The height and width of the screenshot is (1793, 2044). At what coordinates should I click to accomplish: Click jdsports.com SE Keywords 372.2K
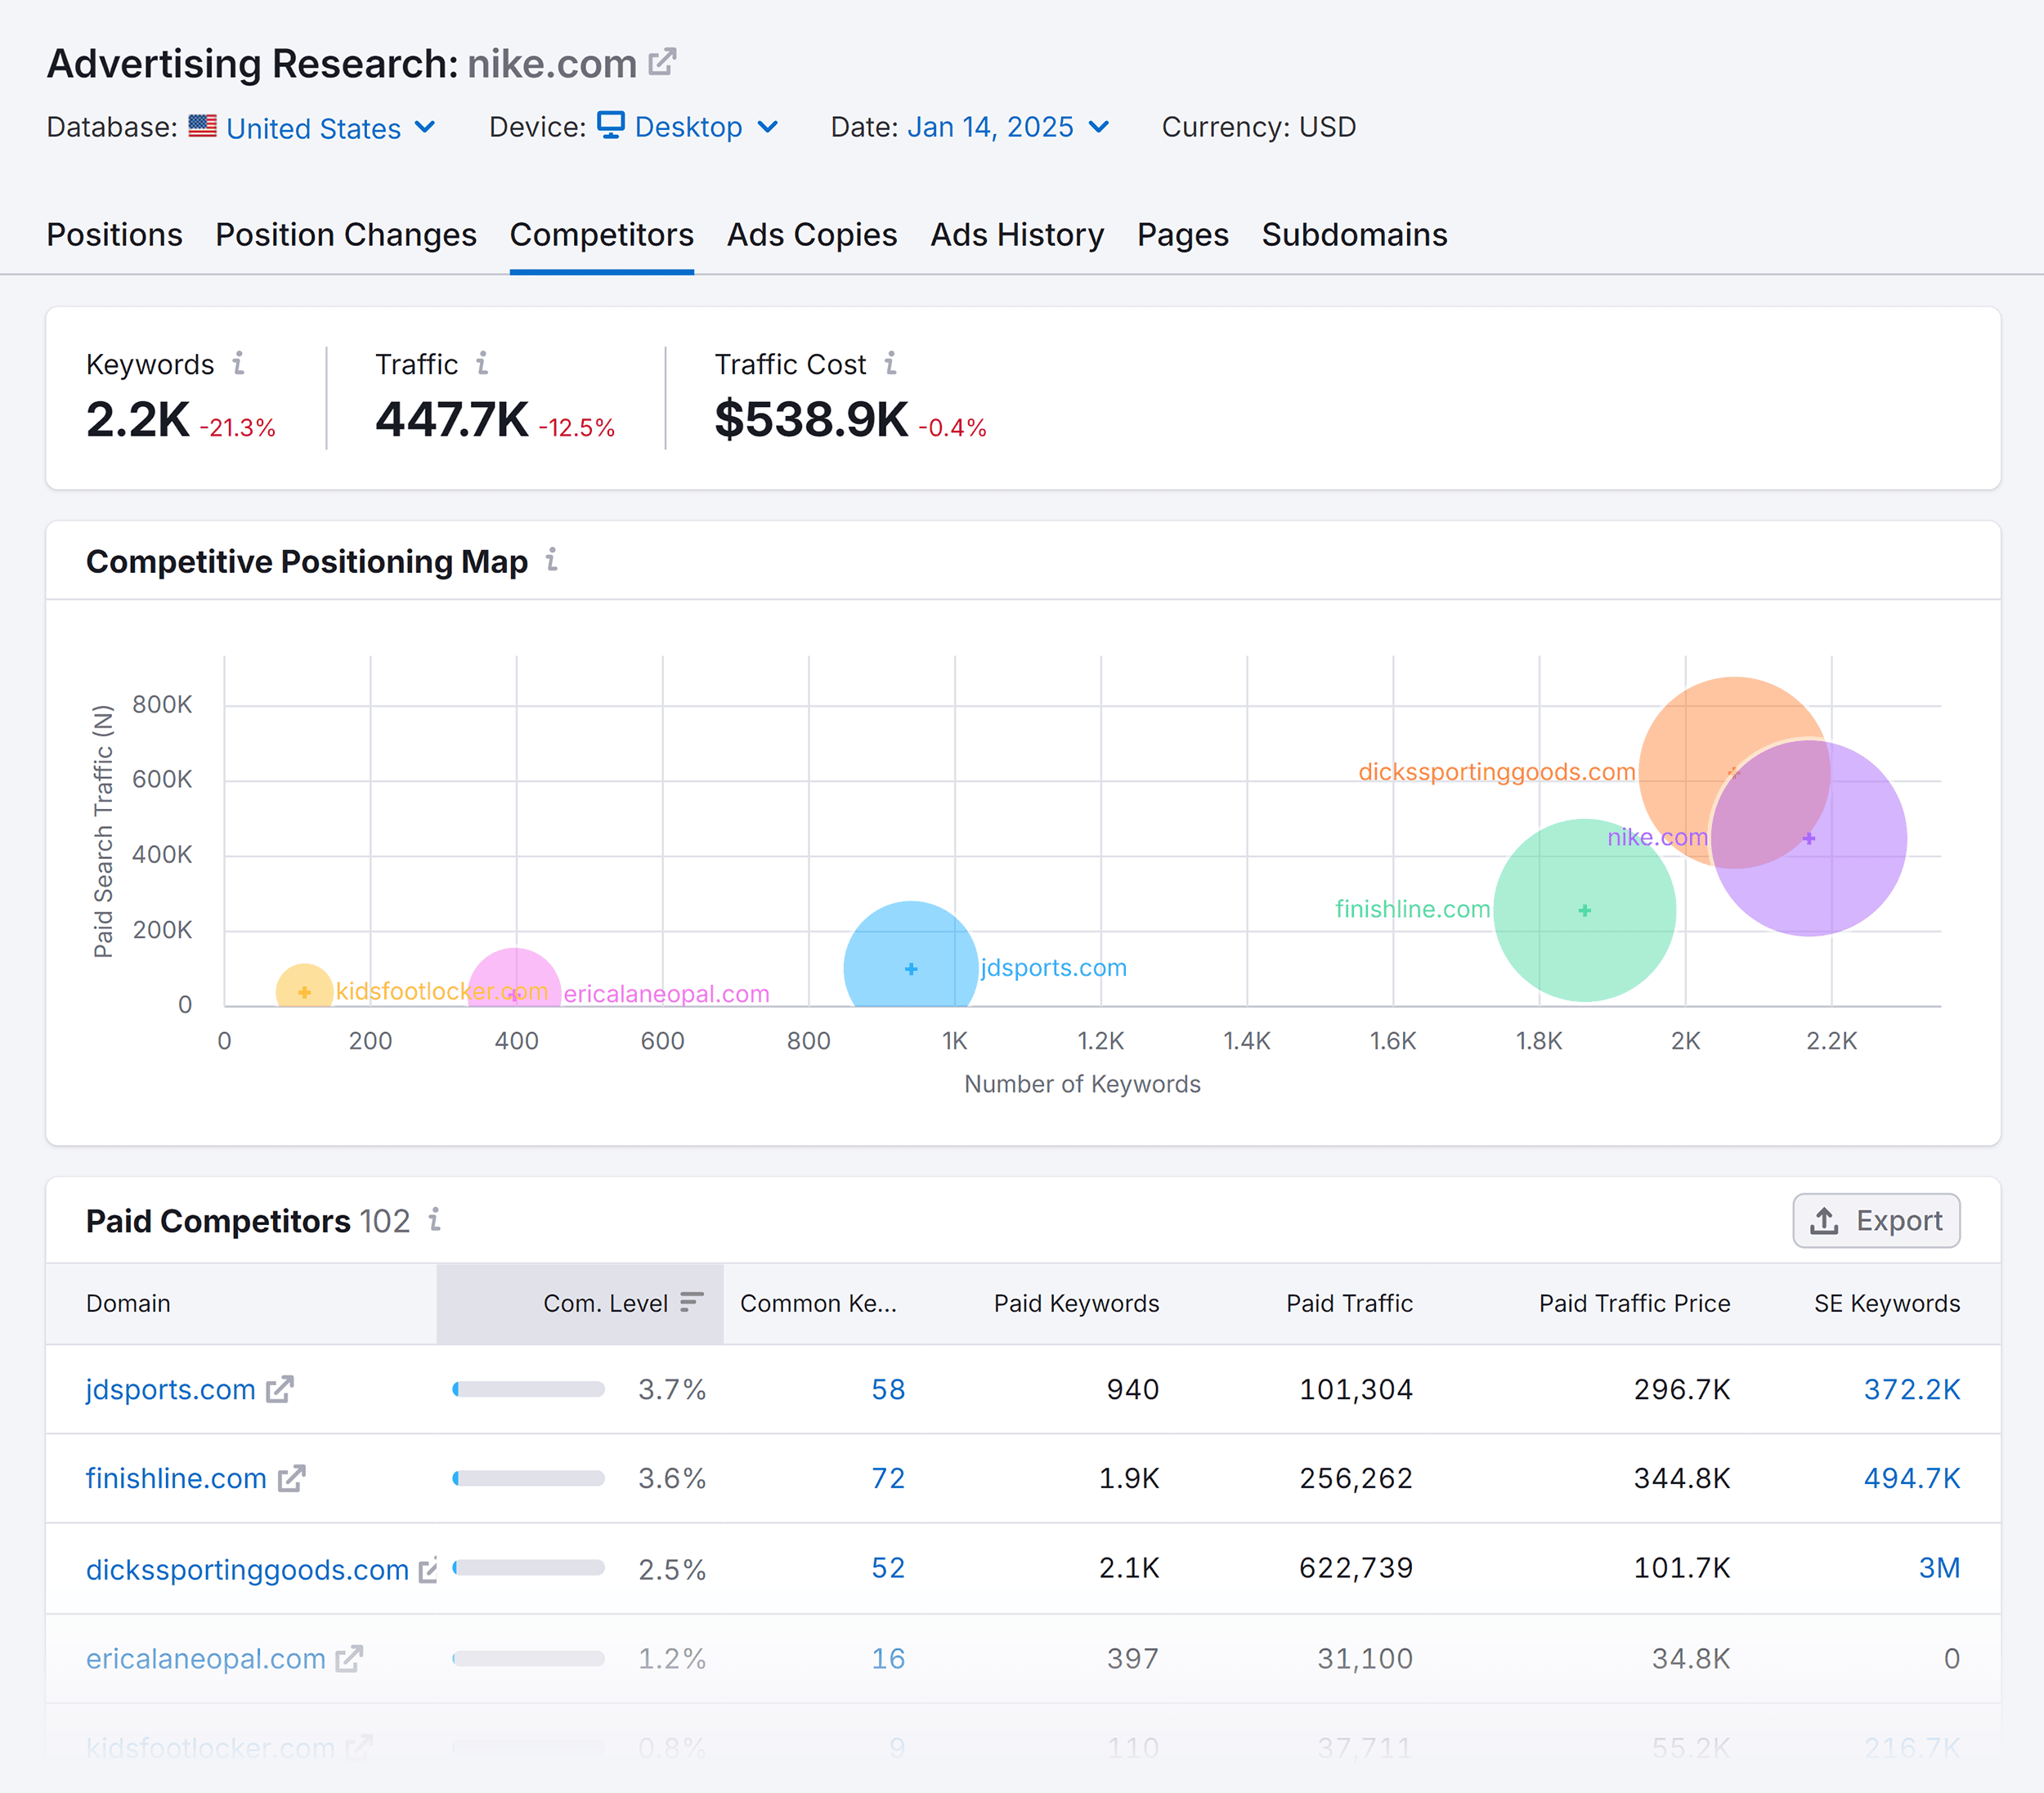coord(1912,1389)
